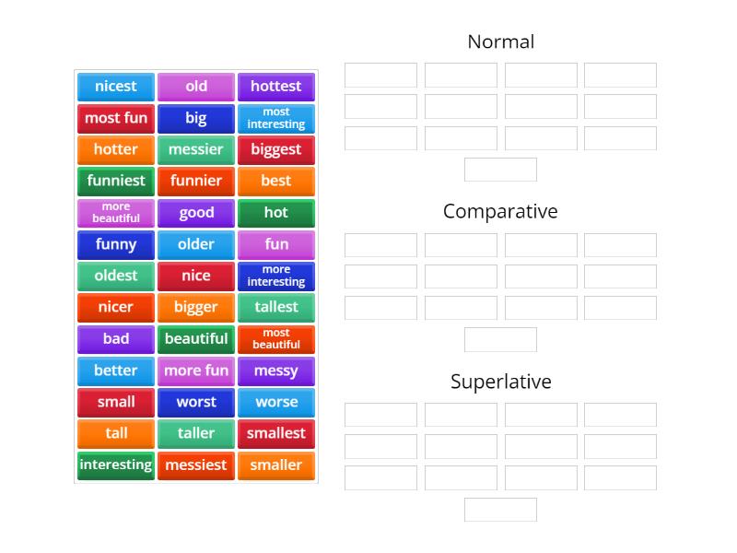Pick the "best" word tile

pyautogui.click(x=276, y=181)
